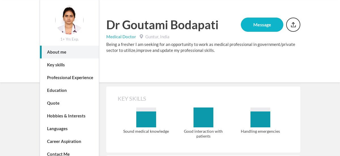
Task: Open the profile photo of Dr Goutami
Action: tap(69, 20)
